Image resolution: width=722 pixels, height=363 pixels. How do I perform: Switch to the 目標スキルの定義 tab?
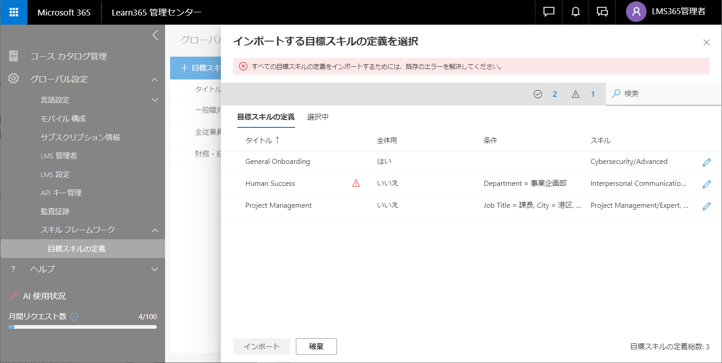click(266, 117)
